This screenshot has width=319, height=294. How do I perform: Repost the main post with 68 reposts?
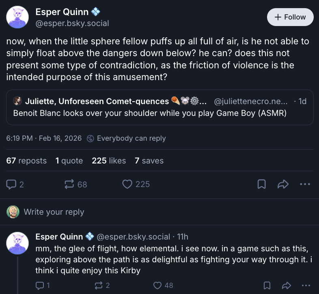click(x=69, y=184)
